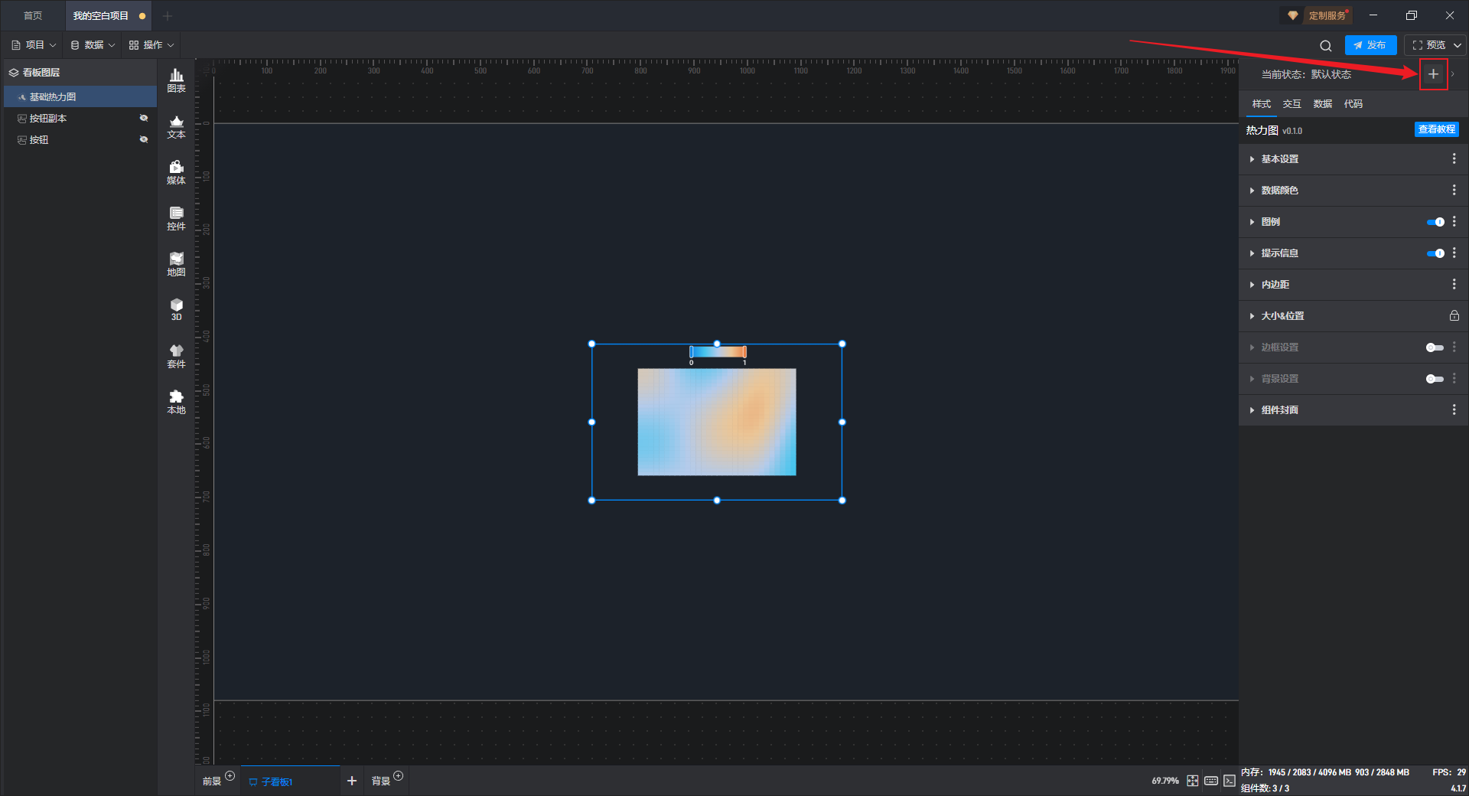
Task: Open the 3D component library
Action: 176,309
